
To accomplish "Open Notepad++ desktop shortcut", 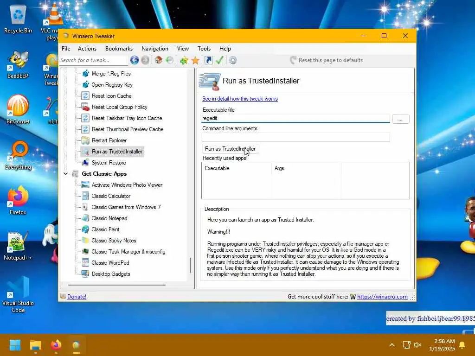I will click(x=18, y=246).
